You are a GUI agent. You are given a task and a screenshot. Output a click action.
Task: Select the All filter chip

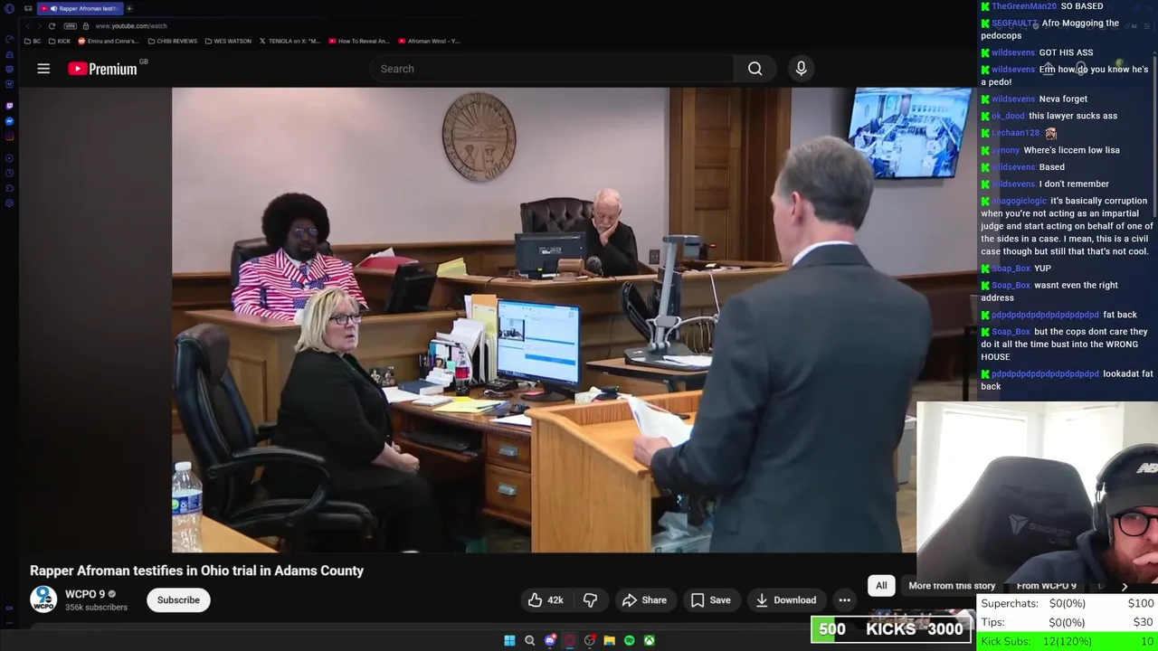click(881, 586)
